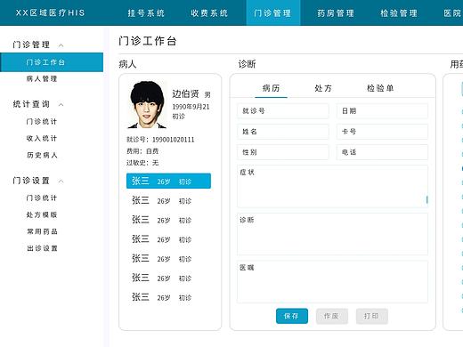Open 门诊统计 under 门诊设置
This screenshot has height=347, width=463.
(x=42, y=198)
